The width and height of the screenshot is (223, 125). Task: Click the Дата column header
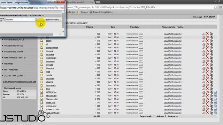point(113,27)
